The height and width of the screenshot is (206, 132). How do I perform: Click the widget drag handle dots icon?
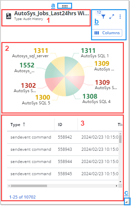[65, 6]
